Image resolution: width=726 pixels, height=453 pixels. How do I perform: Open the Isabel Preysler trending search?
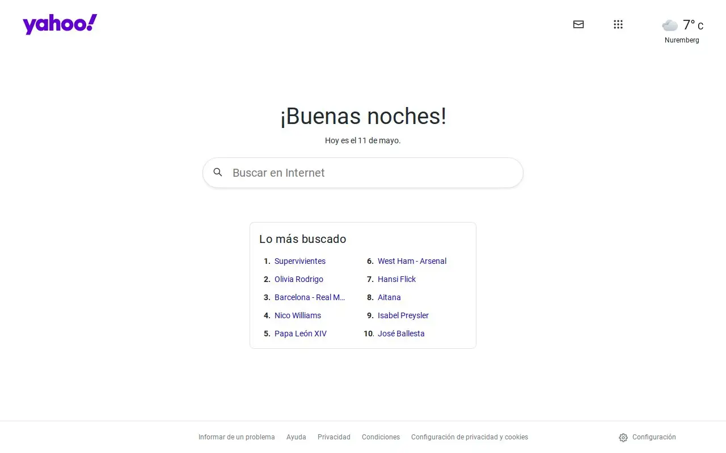tap(403, 315)
